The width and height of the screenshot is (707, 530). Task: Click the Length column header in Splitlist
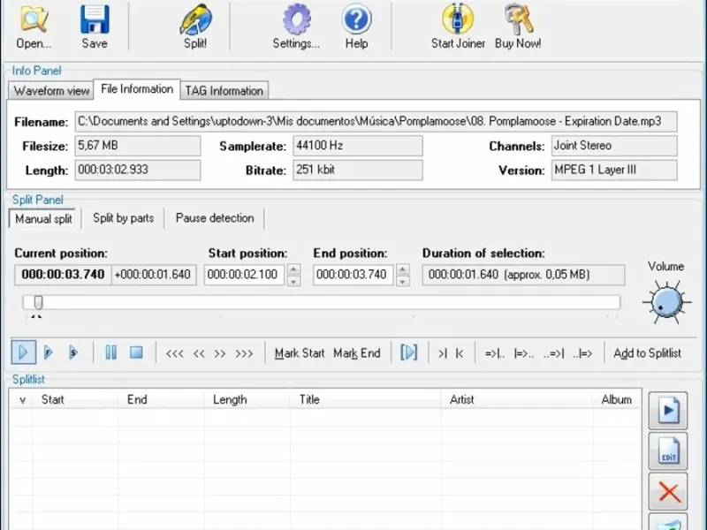247,400
